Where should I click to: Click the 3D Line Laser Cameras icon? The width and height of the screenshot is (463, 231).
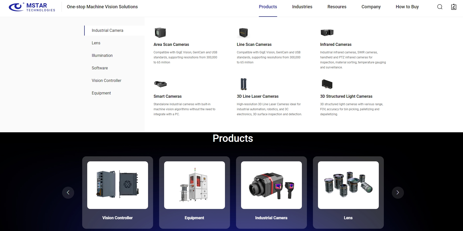click(244, 84)
